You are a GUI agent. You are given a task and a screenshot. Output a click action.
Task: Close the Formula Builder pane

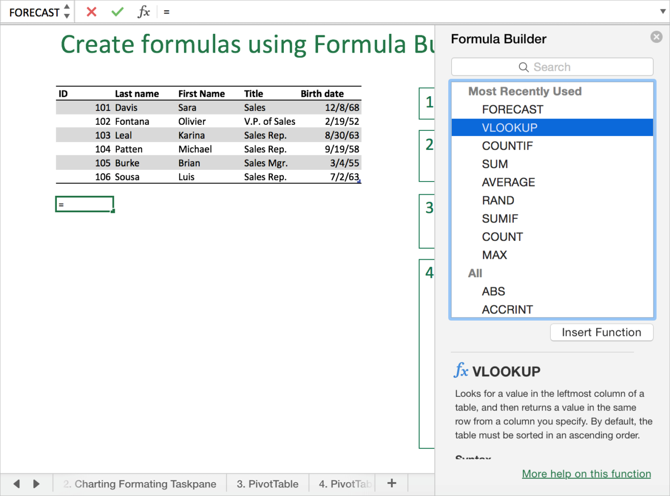point(656,36)
